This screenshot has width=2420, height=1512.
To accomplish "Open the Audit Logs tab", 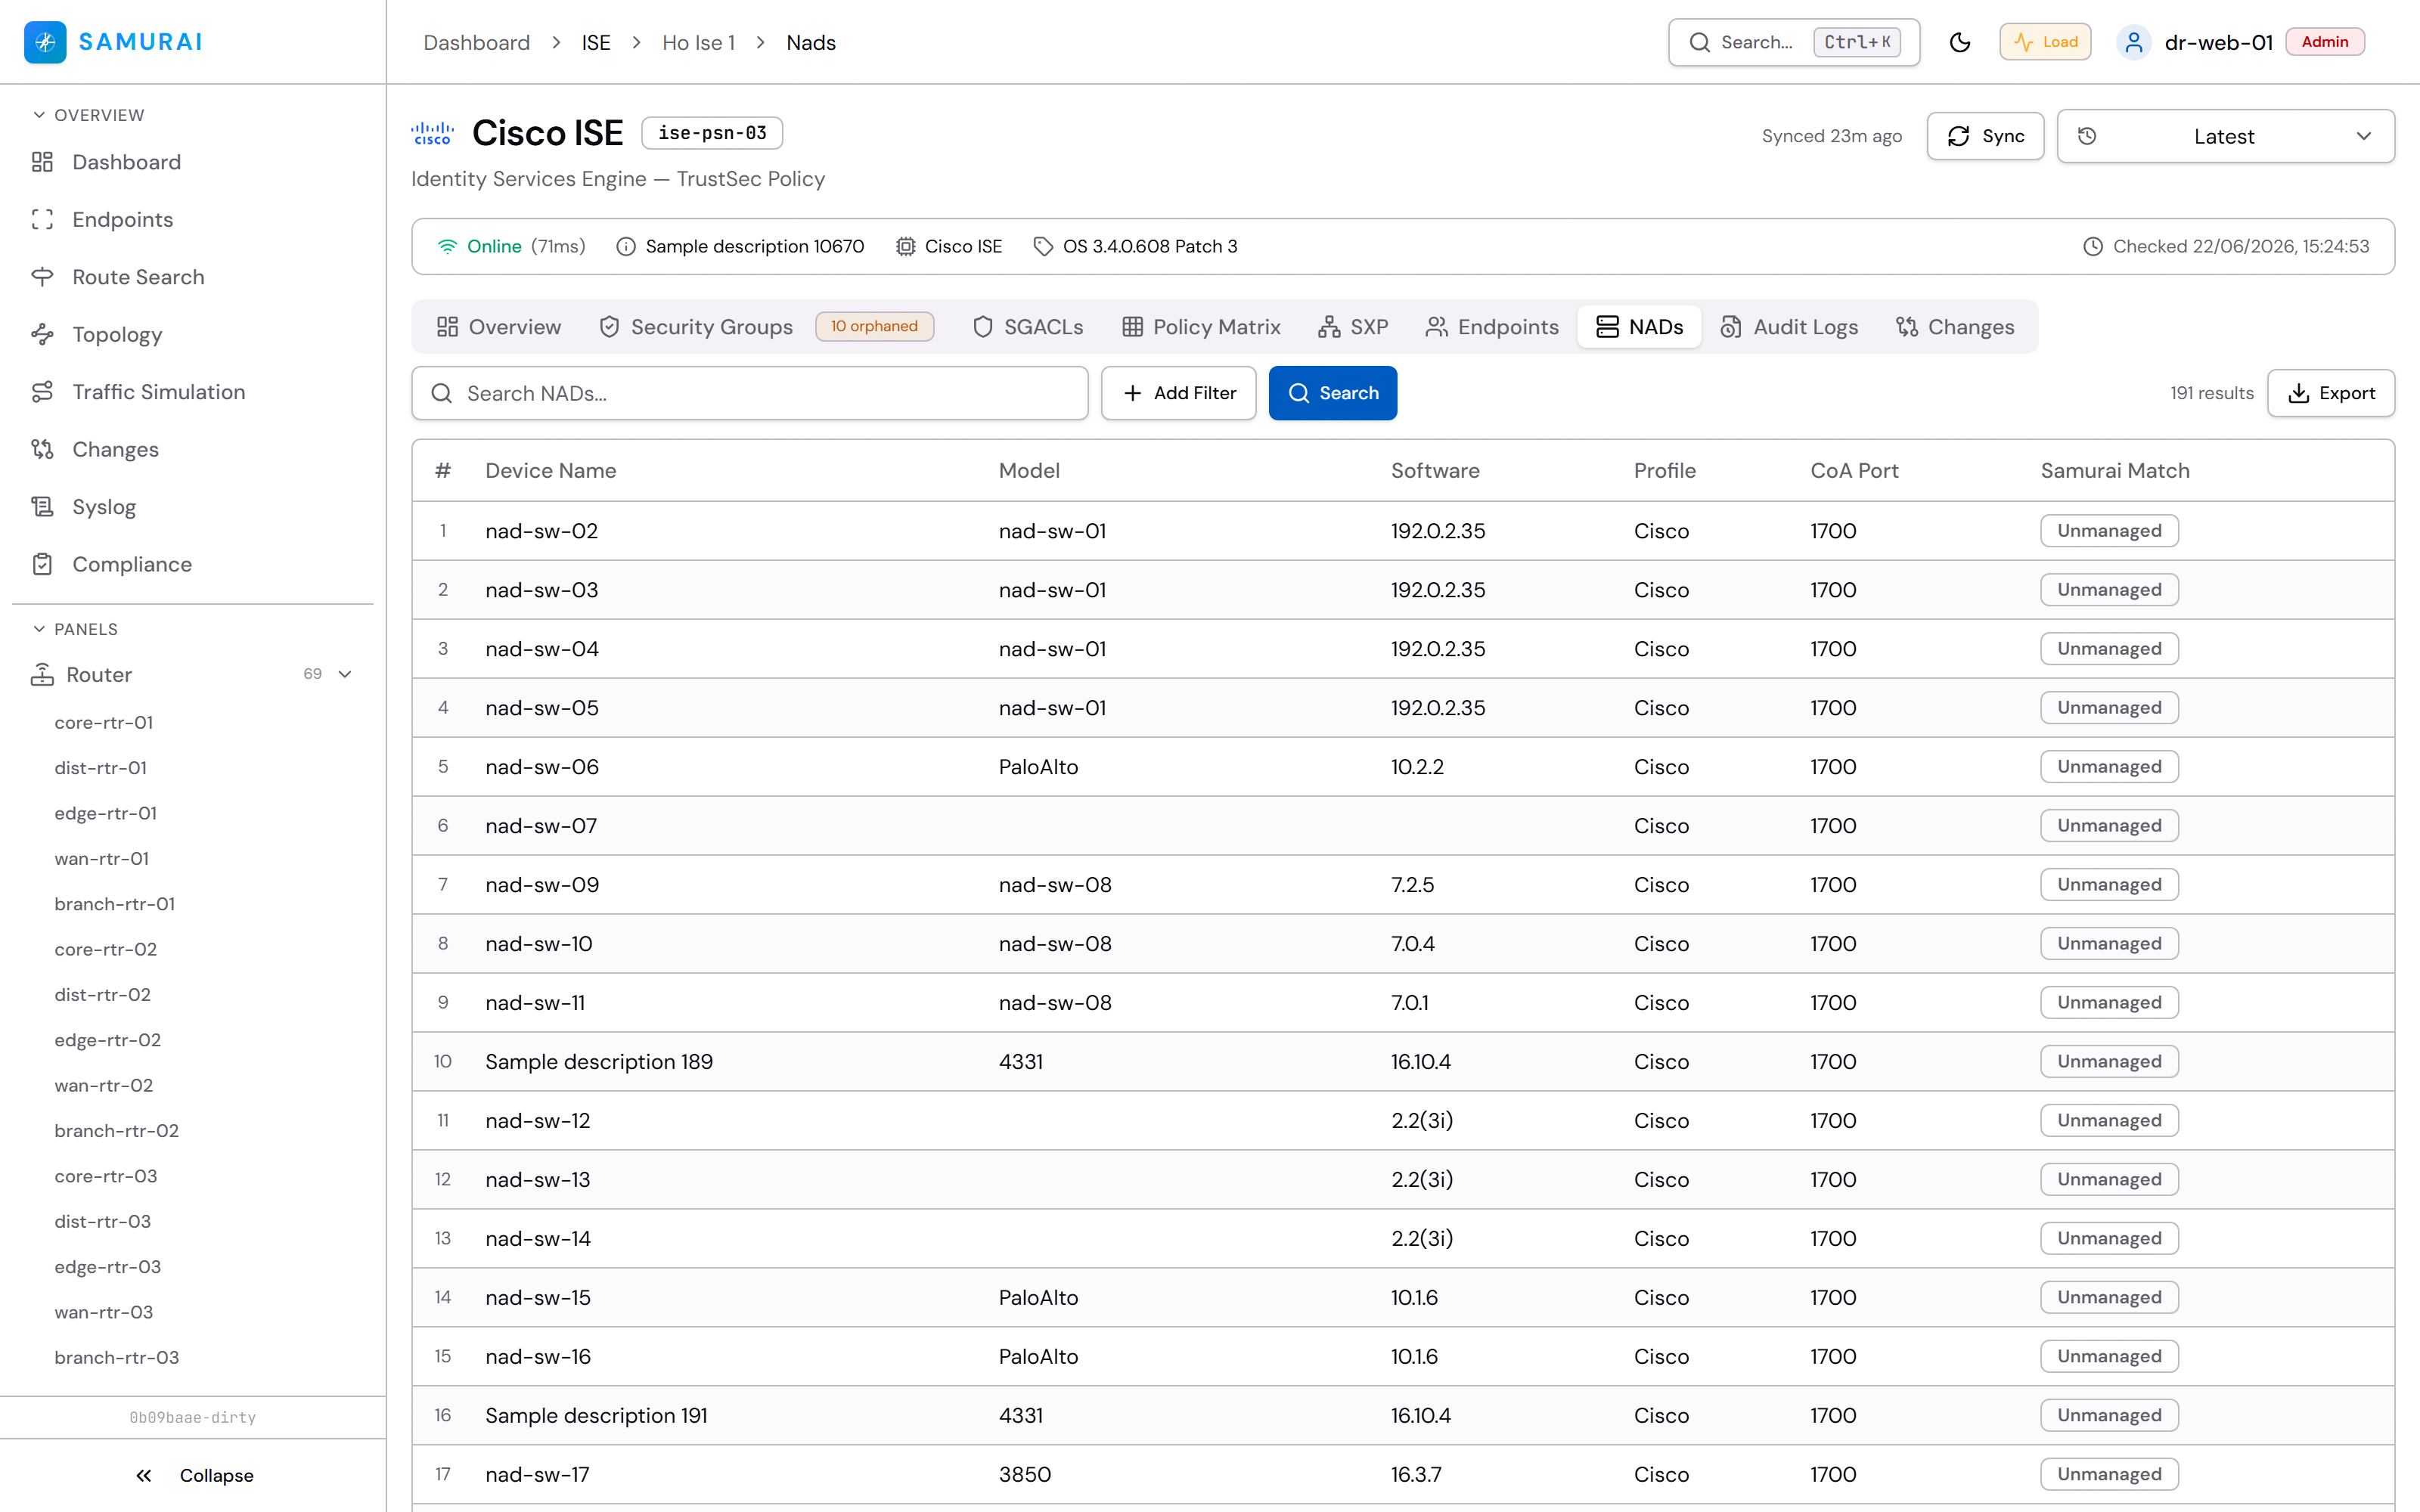I will [1789, 327].
